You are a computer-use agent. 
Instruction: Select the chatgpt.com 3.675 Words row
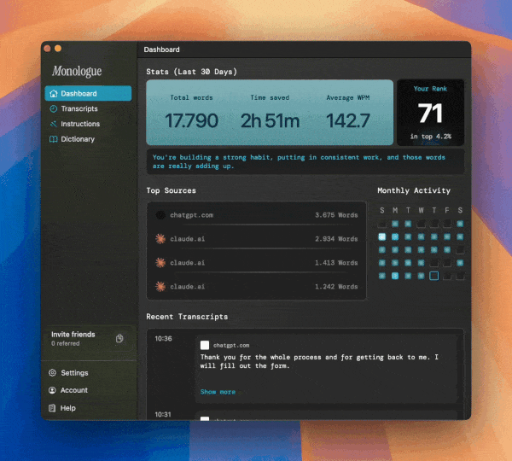pyautogui.click(x=257, y=215)
